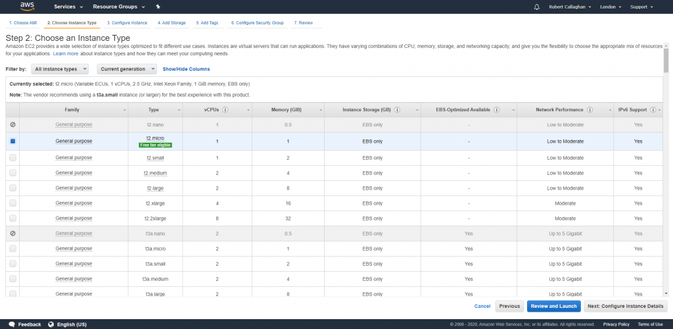Viewport: 673px width, 329px height.
Task: Select the t3a.micro instance checkbox
Action: click(x=13, y=248)
